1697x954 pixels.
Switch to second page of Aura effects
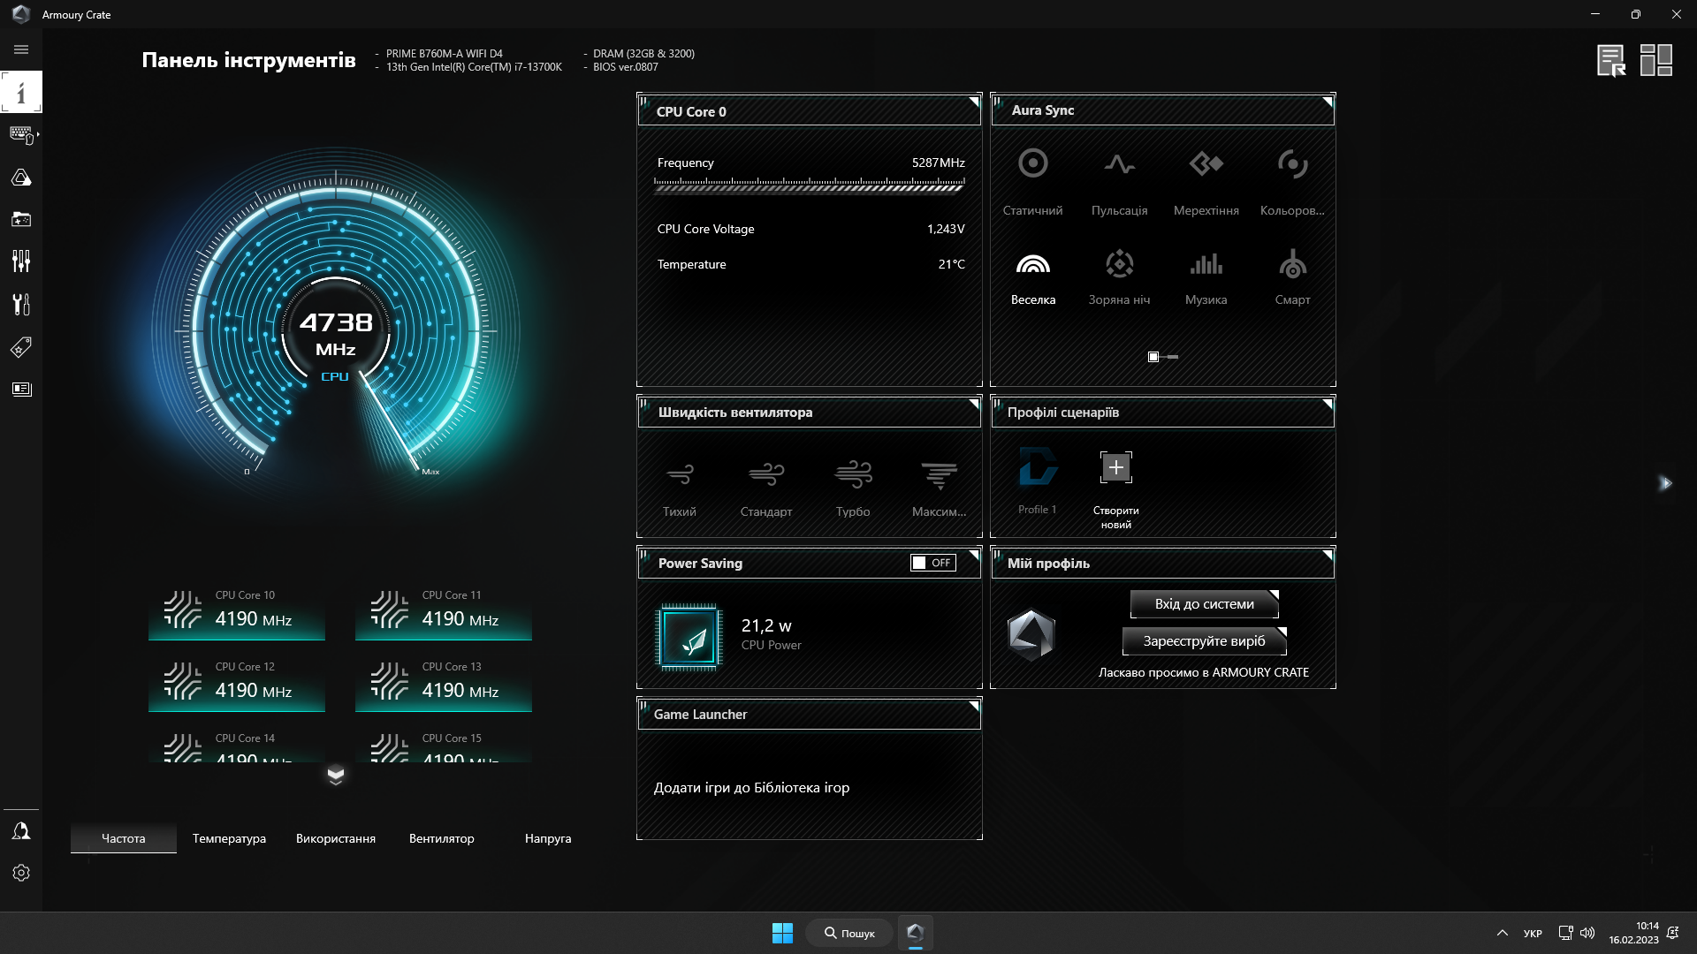point(1173,357)
